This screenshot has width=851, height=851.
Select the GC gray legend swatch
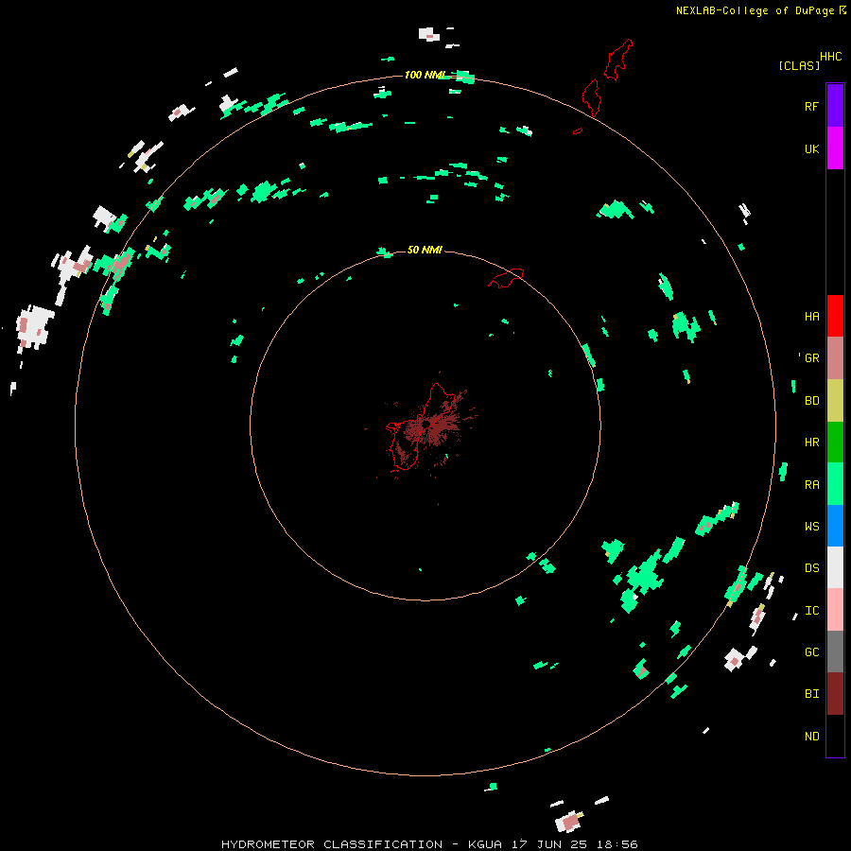835,651
